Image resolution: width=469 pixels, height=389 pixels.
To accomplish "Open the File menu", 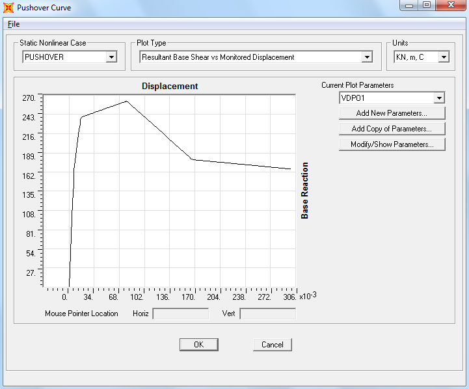I will [14, 24].
